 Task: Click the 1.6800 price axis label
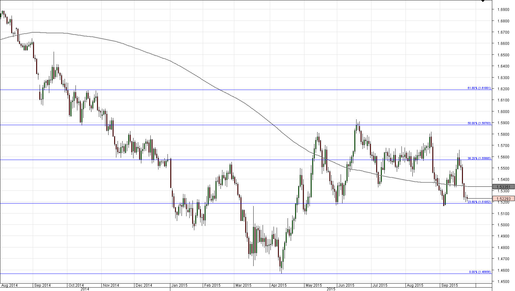pos(503,21)
